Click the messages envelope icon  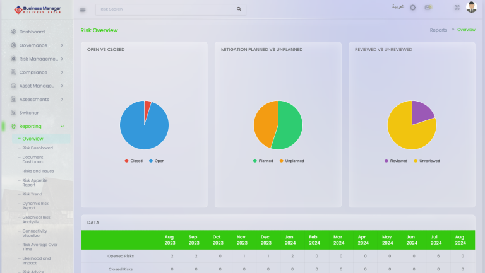pyautogui.click(x=428, y=8)
